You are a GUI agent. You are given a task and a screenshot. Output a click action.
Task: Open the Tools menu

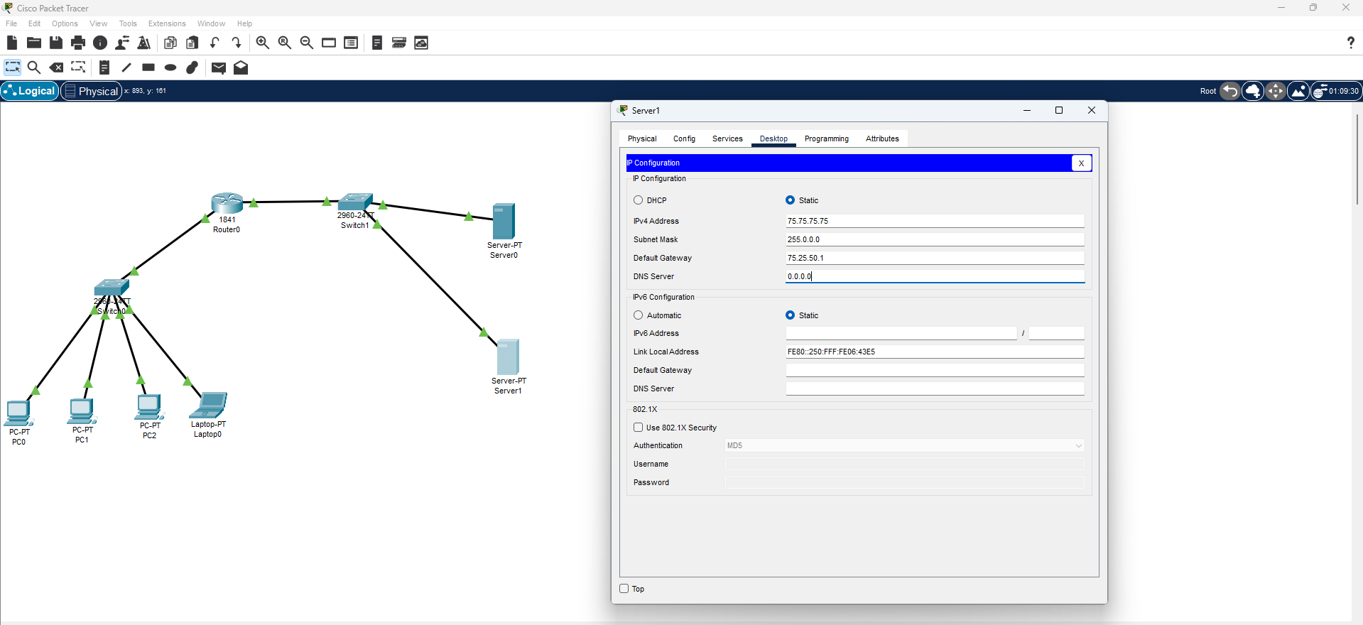pos(128,23)
